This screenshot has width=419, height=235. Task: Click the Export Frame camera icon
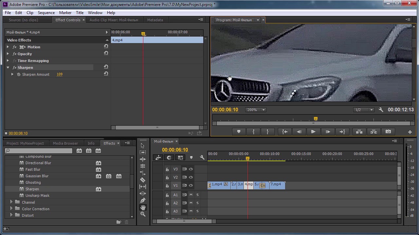388,132
